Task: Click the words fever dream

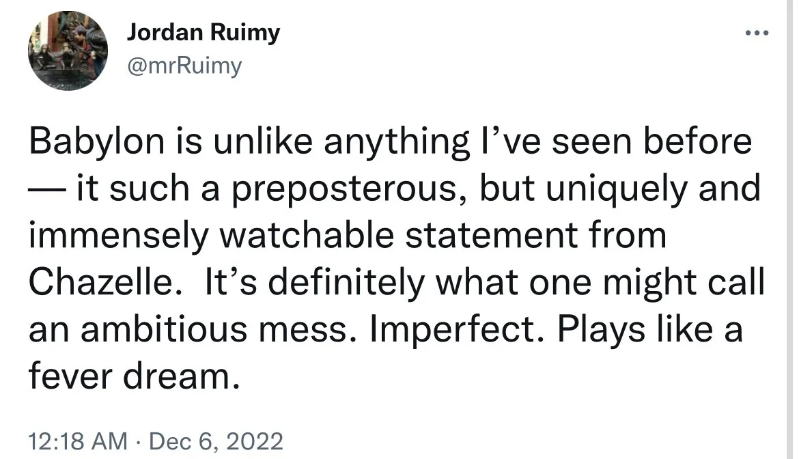Action: (133, 376)
